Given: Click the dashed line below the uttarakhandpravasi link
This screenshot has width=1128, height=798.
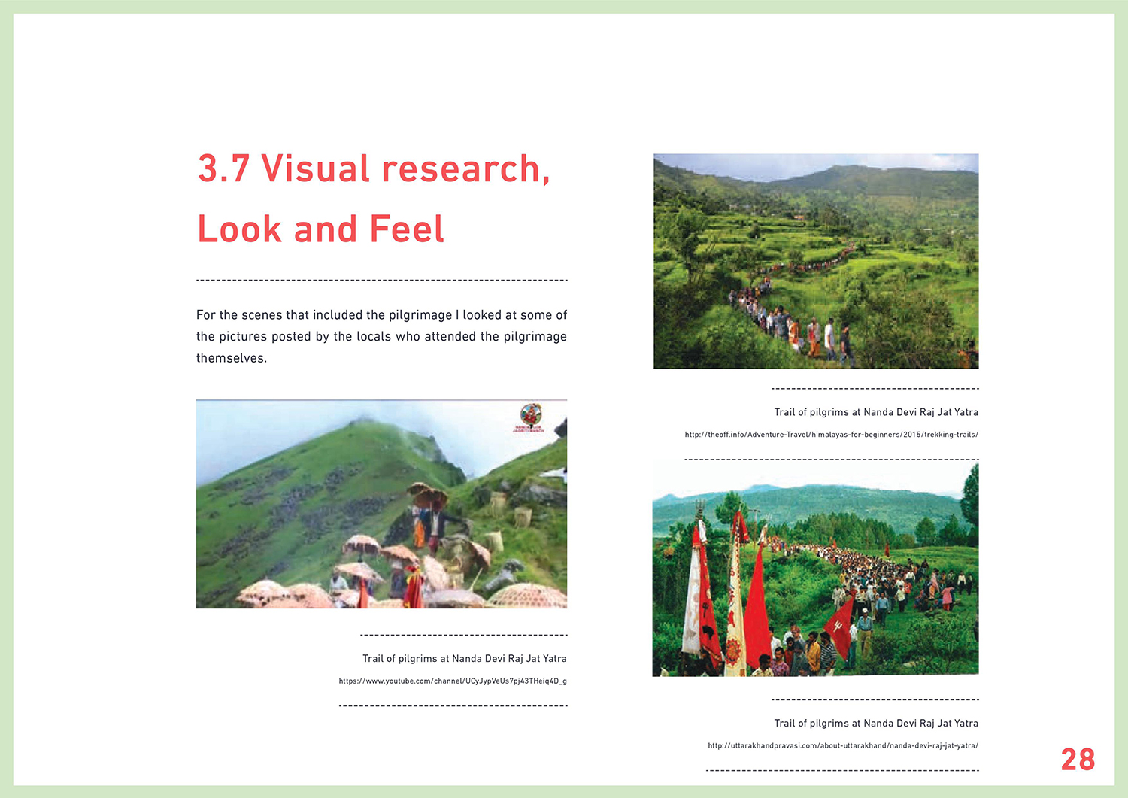Looking at the screenshot, I should point(842,771).
